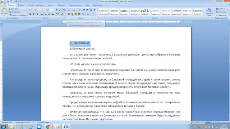Image resolution: width=230 pixels, height=129 pixels.
Task: Click the spell-check status icon in status bar
Action: tap(33, 122)
